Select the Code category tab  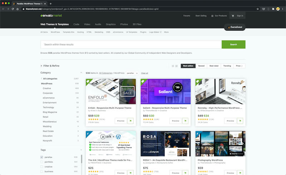point(76,24)
